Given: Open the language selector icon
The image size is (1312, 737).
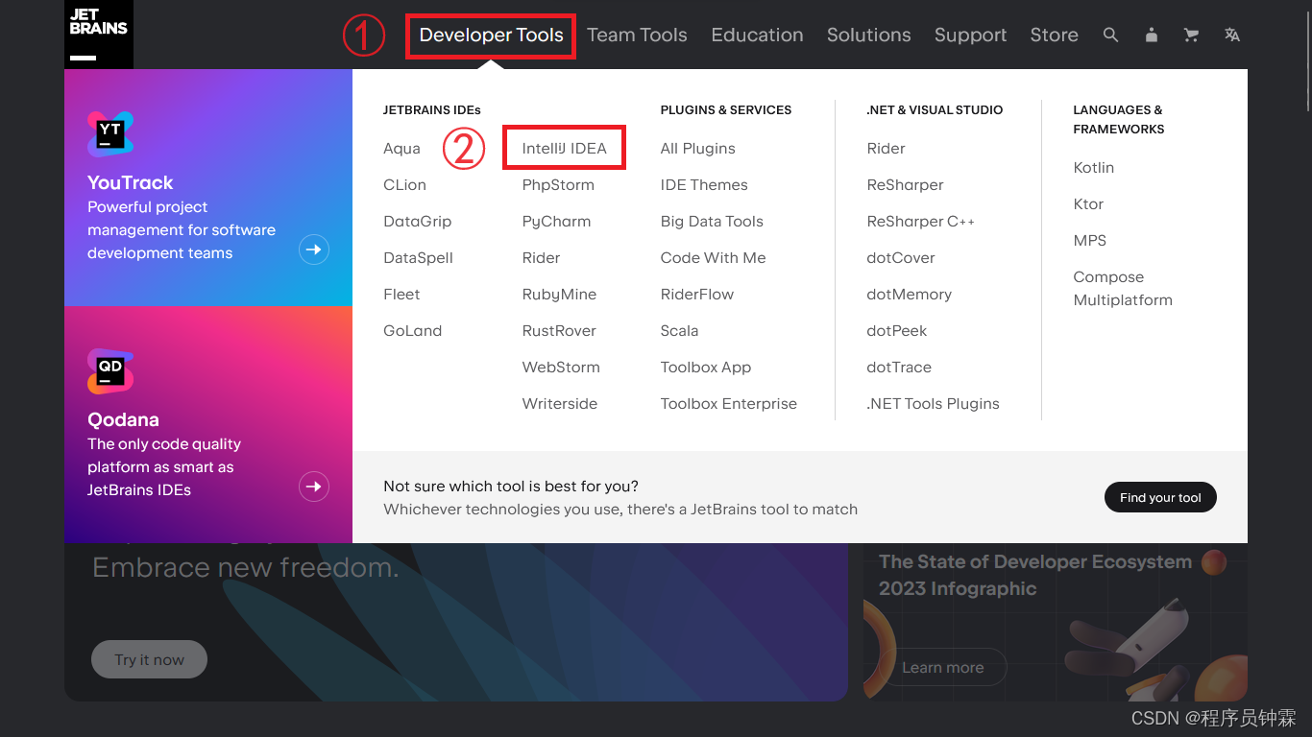Looking at the screenshot, I should 1232,35.
